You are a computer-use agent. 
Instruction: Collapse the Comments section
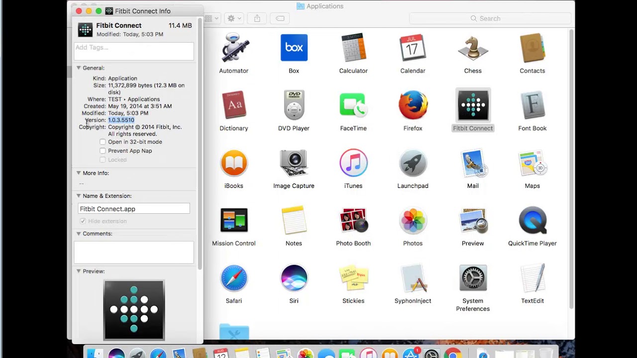(79, 234)
